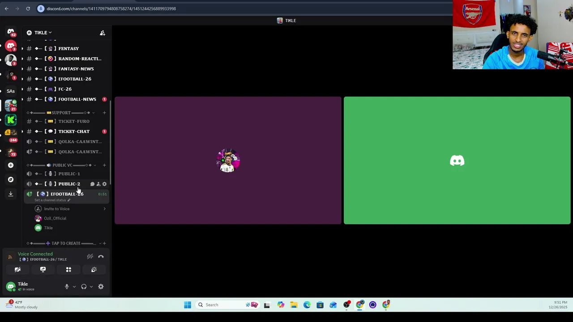Toggle noise suppression icon in voice panel
The width and height of the screenshot is (573, 322).
pos(90,257)
